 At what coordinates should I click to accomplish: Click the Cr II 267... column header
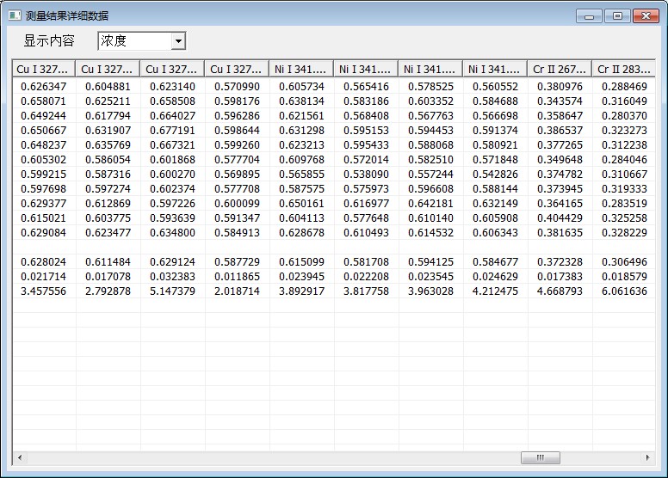click(x=560, y=69)
